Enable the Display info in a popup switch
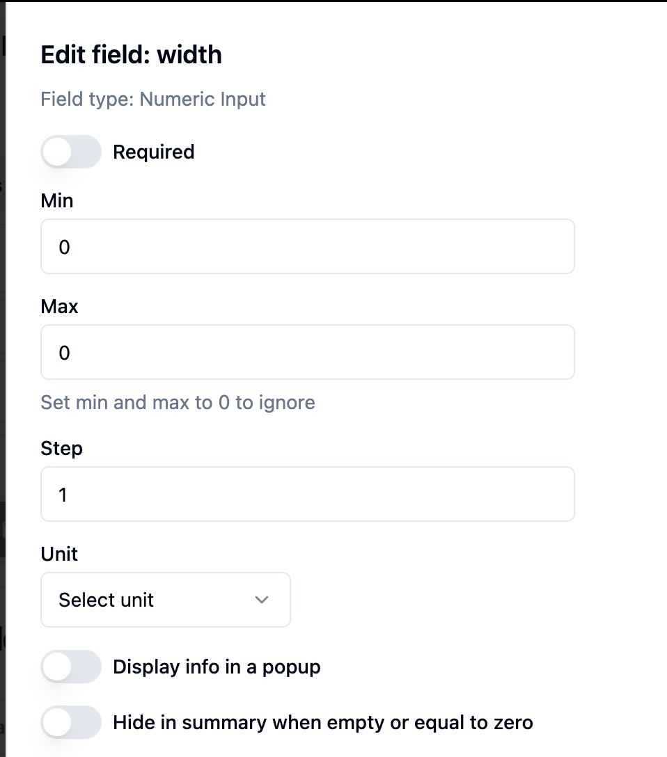Viewport: 667px width, 757px height. [71, 667]
